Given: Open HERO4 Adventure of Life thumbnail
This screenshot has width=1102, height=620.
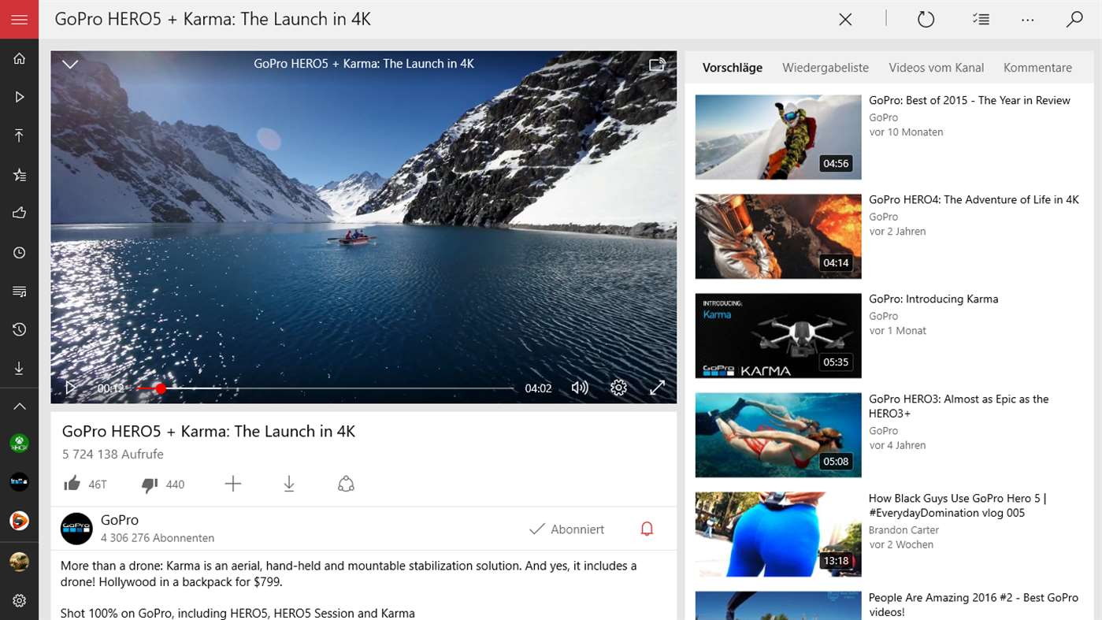Looking at the screenshot, I should [x=778, y=236].
